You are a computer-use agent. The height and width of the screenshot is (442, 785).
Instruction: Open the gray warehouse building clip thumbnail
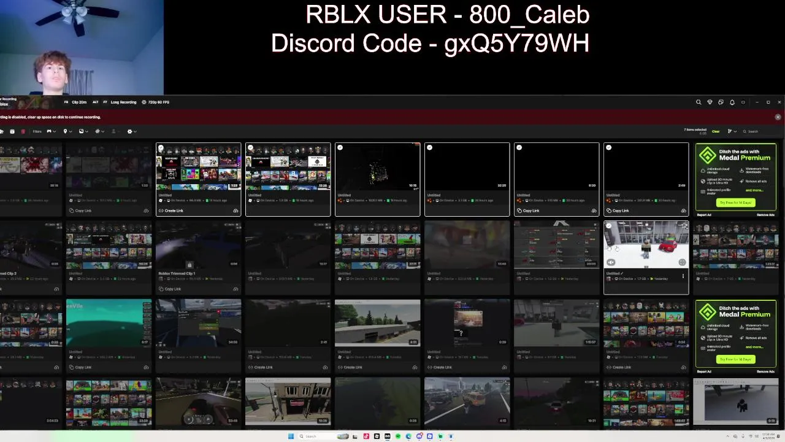(x=377, y=323)
